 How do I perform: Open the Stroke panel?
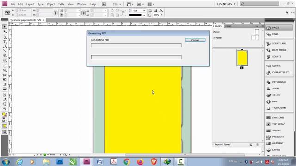(279, 130)
